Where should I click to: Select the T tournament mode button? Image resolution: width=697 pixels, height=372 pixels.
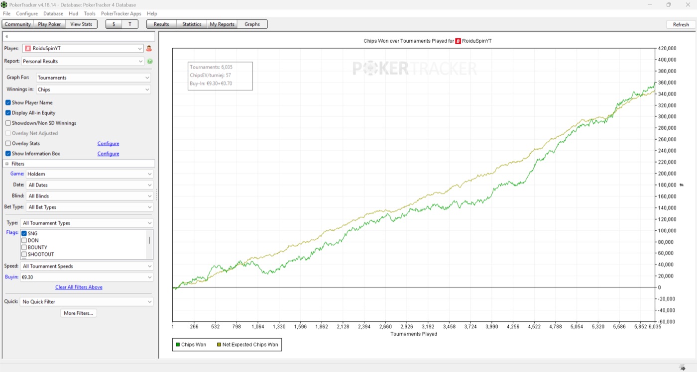tap(130, 24)
